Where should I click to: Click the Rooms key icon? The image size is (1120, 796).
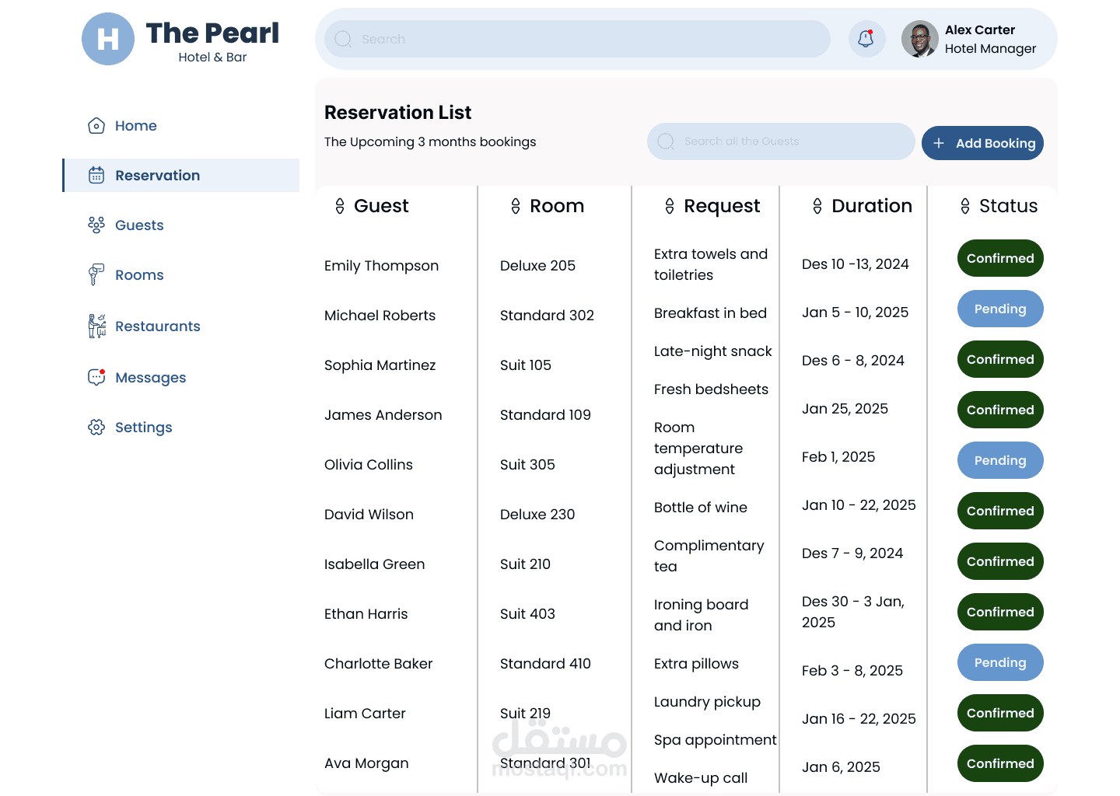point(96,275)
